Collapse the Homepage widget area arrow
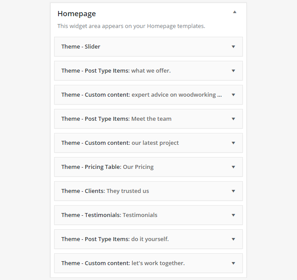297x280 pixels. (x=235, y=12)
